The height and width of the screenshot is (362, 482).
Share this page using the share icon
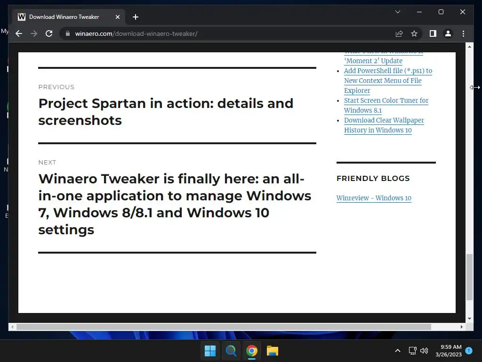coord(399,33)
